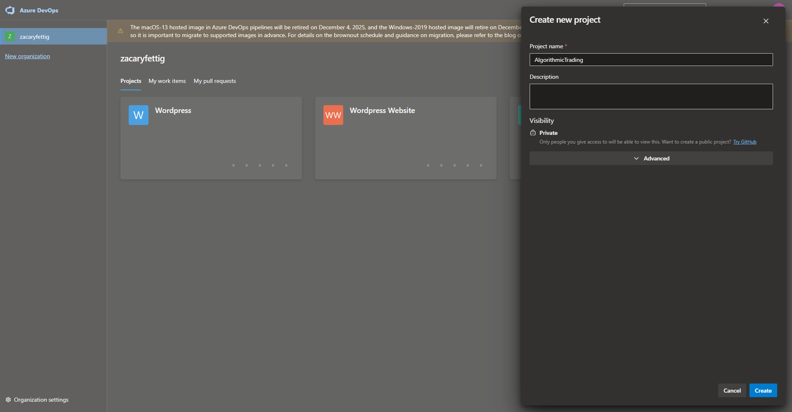Select the green Z organization avatar
This screenshot has height=412, width=792.
click(10, 37)
